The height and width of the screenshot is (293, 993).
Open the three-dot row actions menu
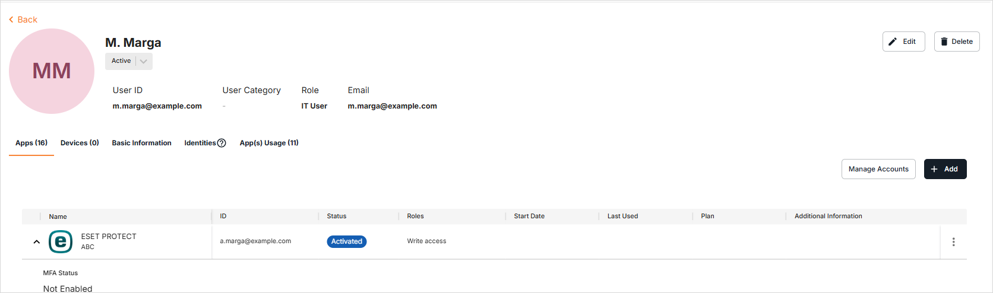pyautogui.click(x=953, y=242)
